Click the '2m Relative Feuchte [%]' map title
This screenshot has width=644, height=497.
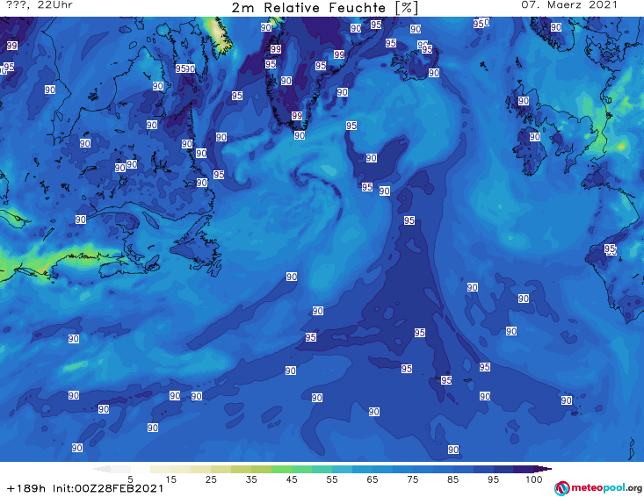[x=325, y=8]
